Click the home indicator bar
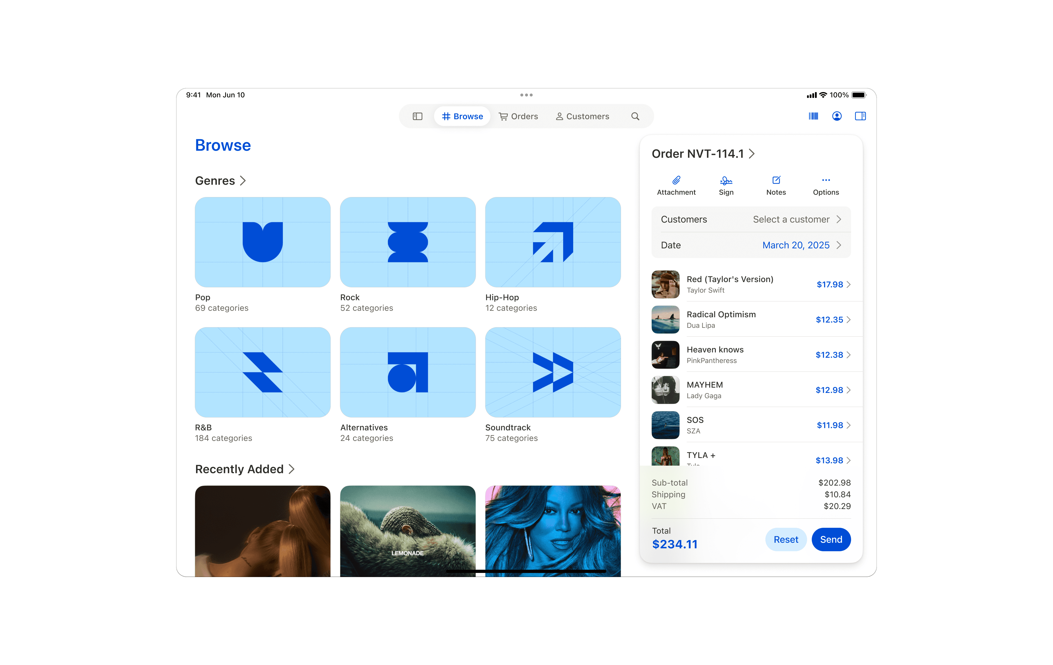 click(526, 571)
